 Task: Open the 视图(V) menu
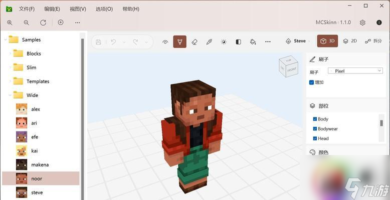(78, 9)
